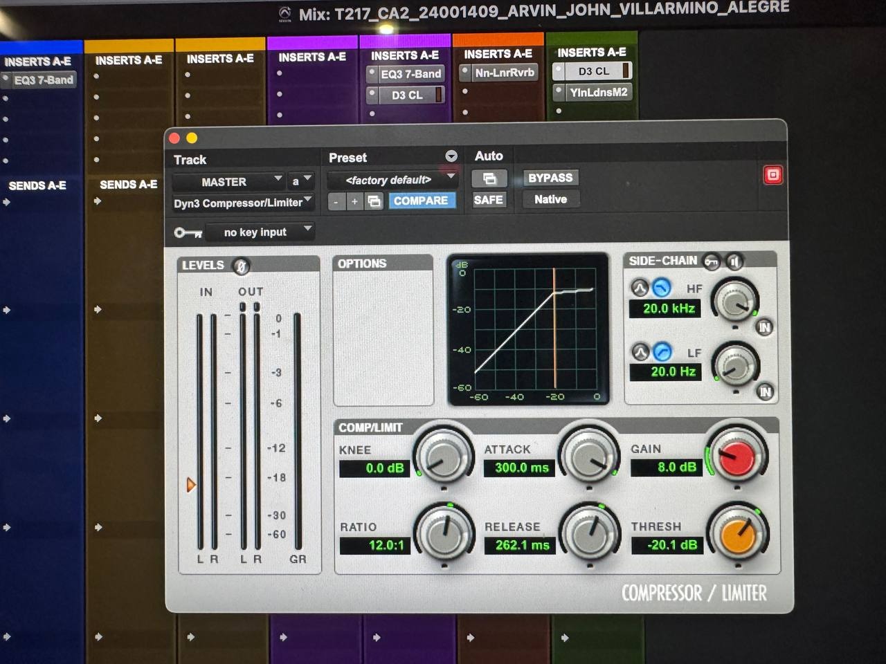This screenshot has width=886, height=664.
Task: Enable the LF side-chain IN button
Action: (x=765, y=392)
